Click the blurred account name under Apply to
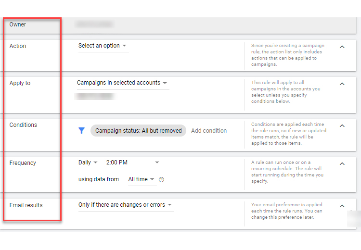This screenshot has height=250, width=361. [95, 97]
